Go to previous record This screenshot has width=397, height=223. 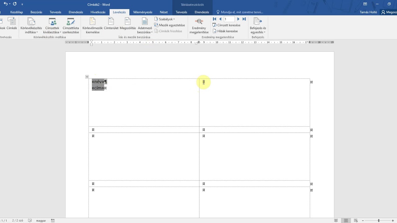[220, 19]
